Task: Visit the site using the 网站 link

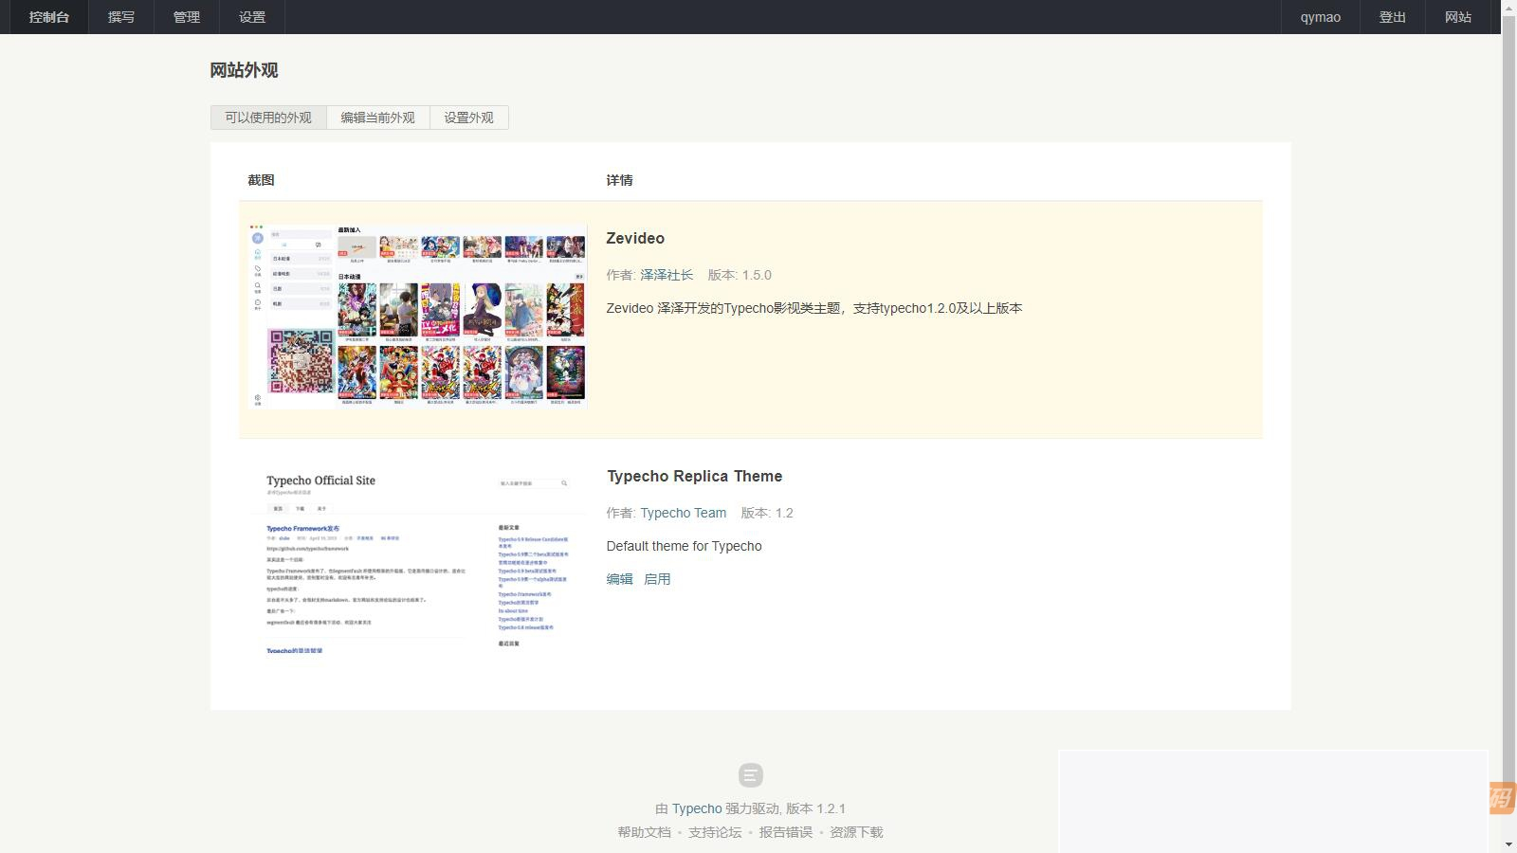Action: (1457, 16)
